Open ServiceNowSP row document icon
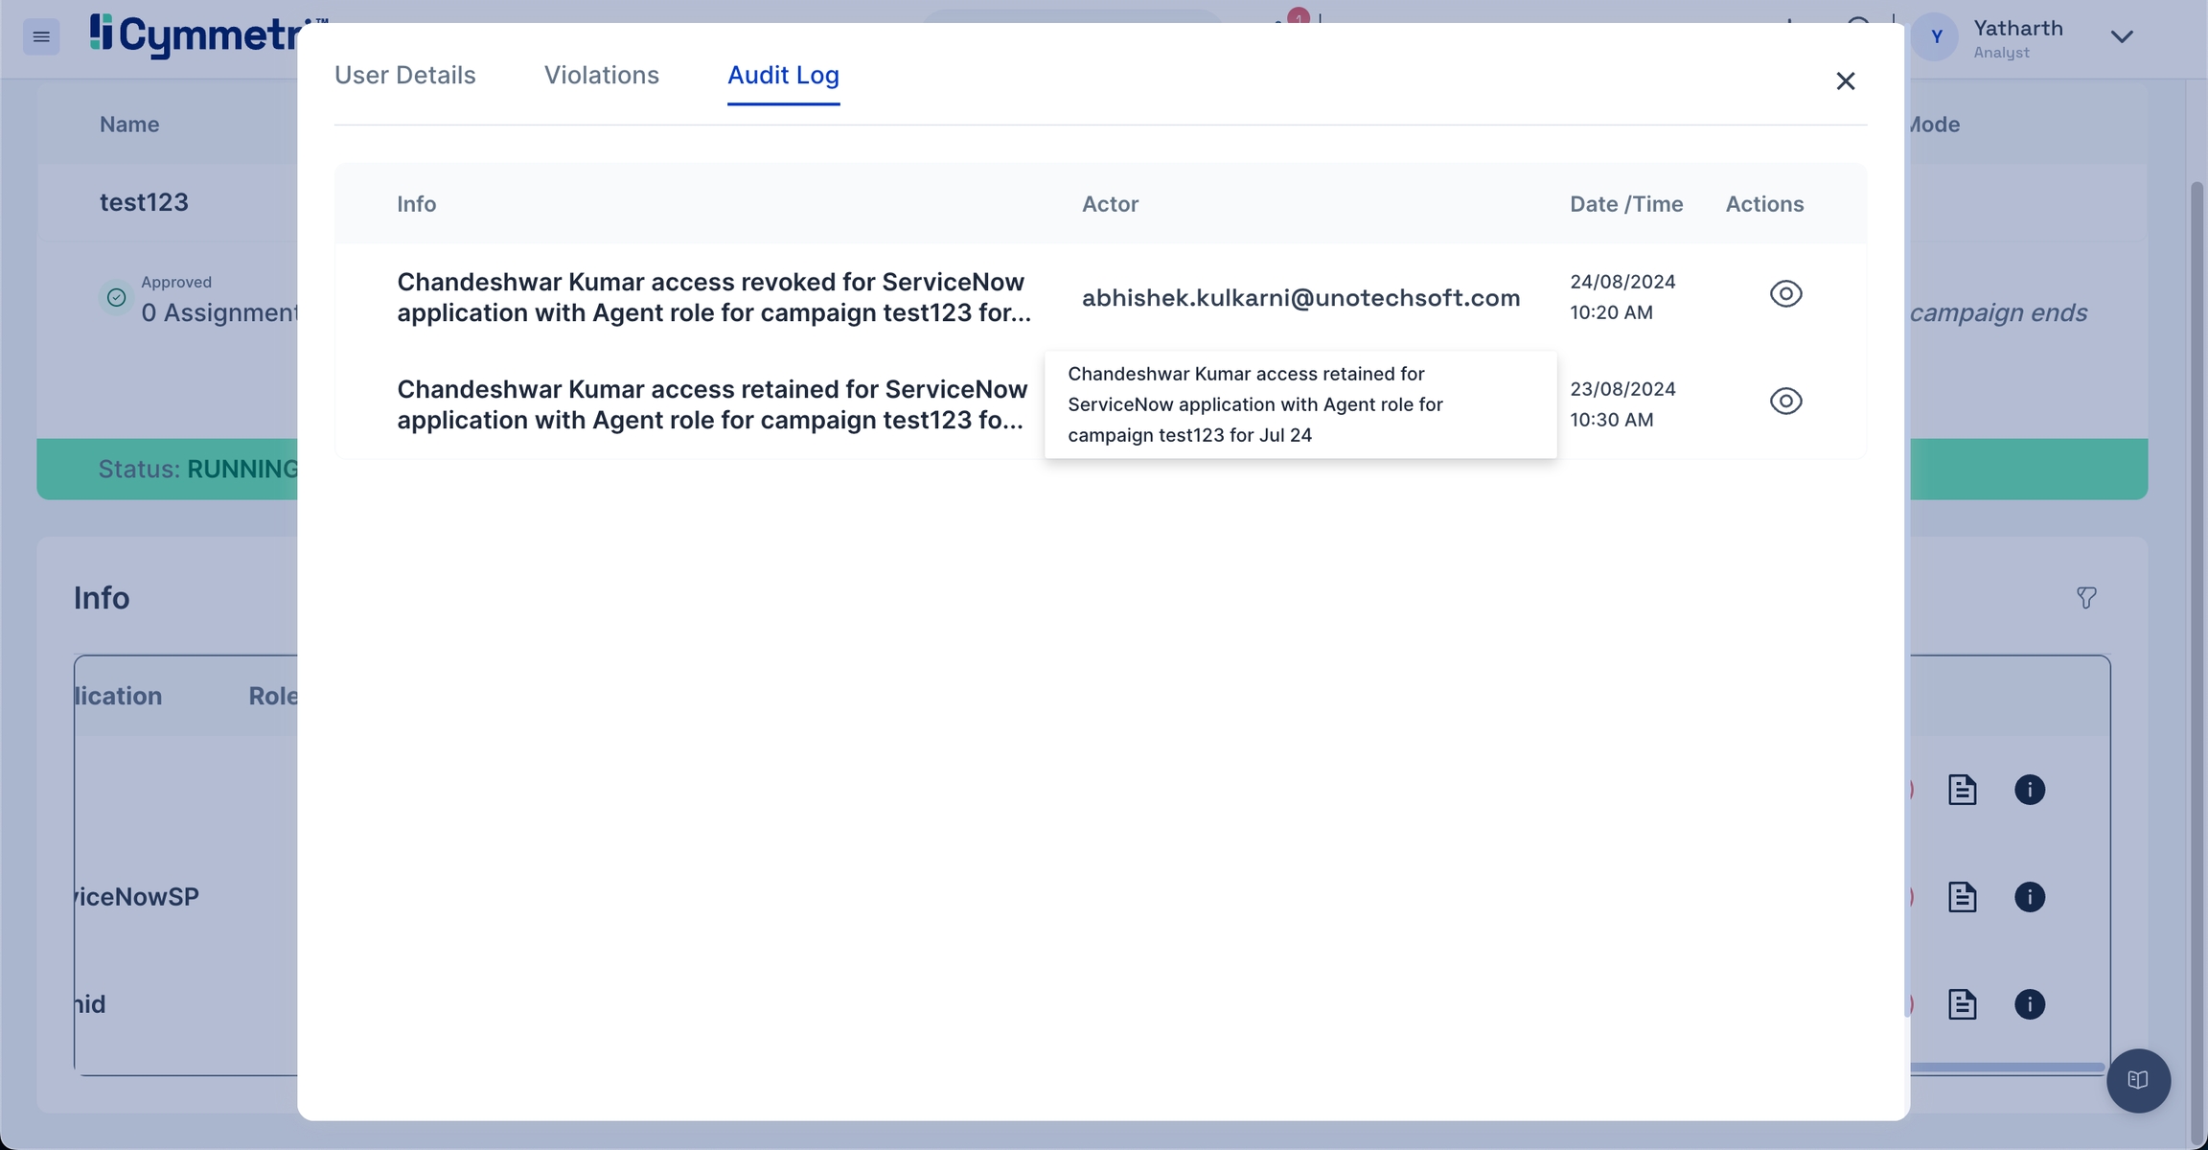Viewport: 2208px width, 1150px height. coord(1962,897)
